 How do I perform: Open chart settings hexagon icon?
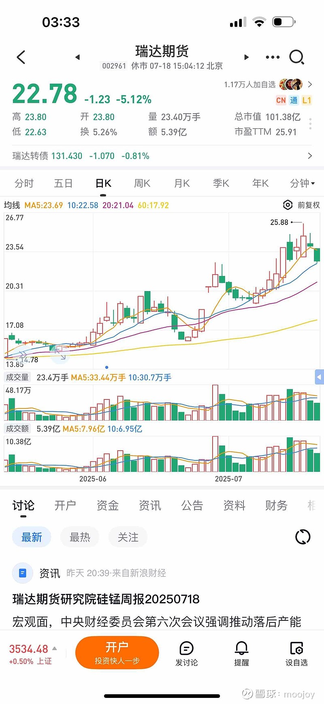pyautogui.click(x=288, y=205)
